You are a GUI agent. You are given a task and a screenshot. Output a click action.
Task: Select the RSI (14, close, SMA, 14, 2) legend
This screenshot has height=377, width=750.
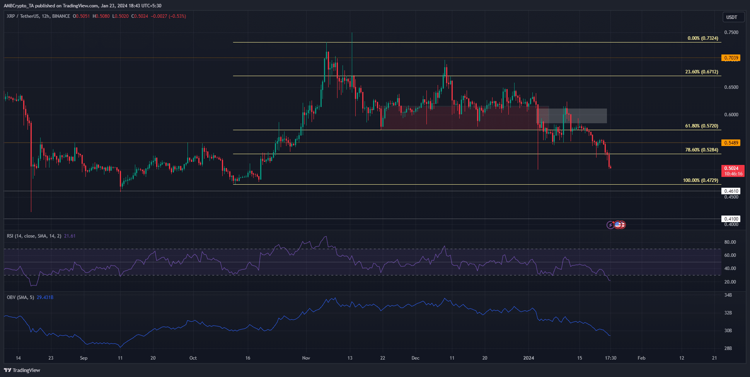(x=34, y=236)
